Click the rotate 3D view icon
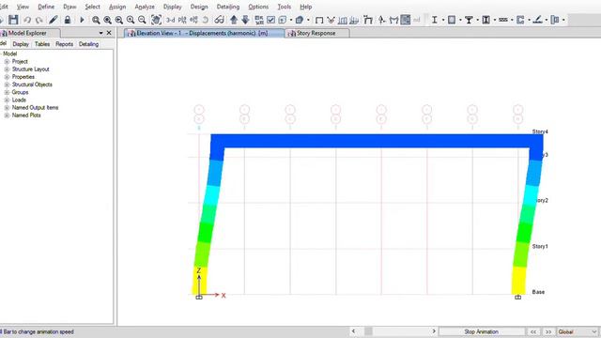 point(206,20)
